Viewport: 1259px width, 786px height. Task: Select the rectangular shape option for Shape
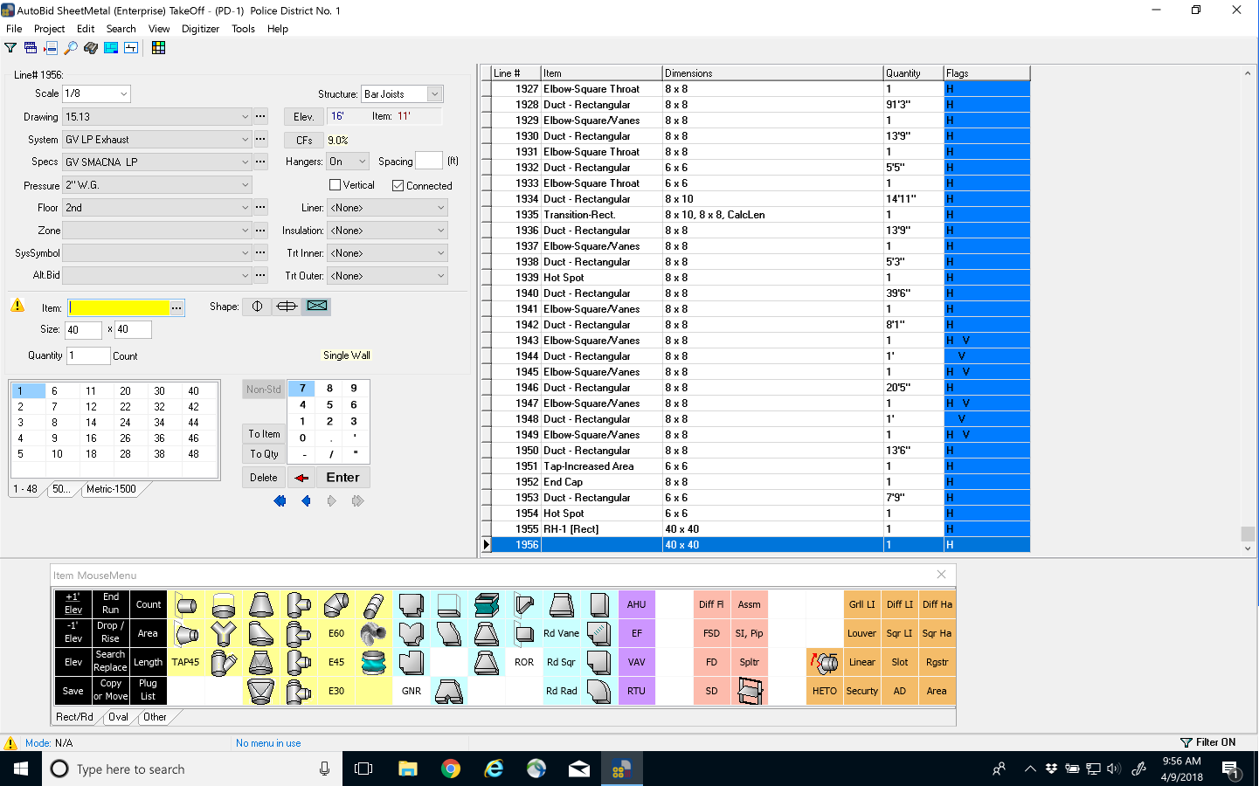[x=315, y=306]
